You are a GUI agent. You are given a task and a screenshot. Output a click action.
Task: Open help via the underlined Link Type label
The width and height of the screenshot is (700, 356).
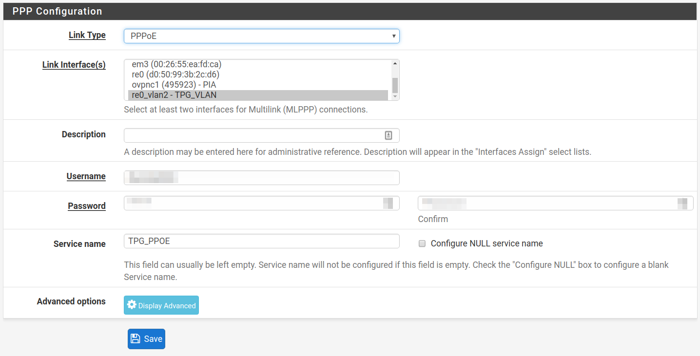87,35
